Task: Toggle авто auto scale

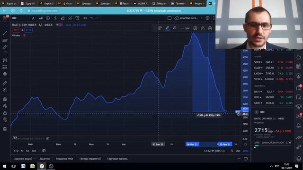Action: pos(245,151)
